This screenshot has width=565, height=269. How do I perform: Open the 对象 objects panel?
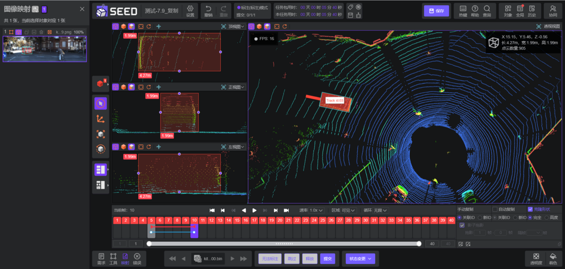pos(508,11)
